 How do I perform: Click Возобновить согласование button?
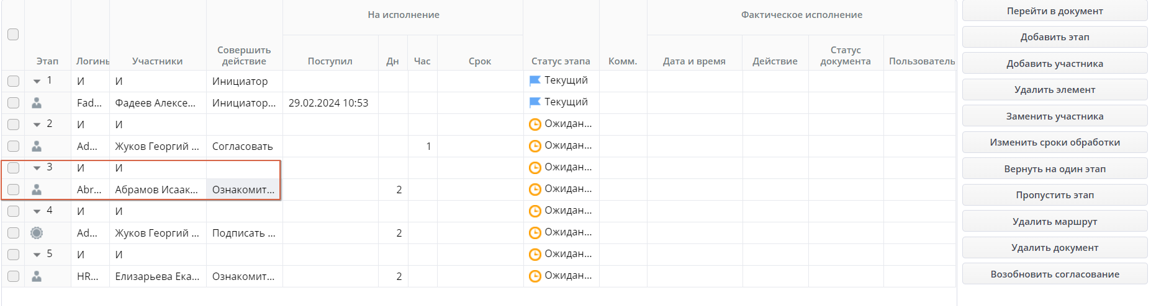[1054, 274]
